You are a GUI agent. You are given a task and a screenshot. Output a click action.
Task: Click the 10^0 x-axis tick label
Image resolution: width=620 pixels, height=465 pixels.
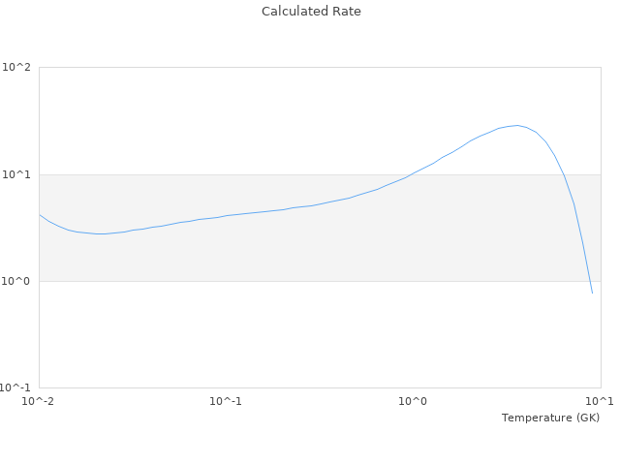point(414,401)
